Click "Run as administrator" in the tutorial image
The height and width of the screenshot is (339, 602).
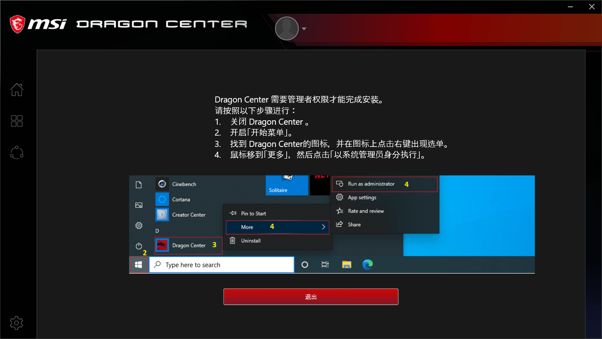click(x=385, y=184)
